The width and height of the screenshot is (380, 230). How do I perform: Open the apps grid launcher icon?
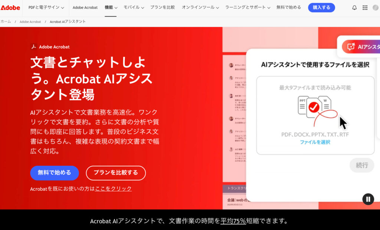[365, 7]
